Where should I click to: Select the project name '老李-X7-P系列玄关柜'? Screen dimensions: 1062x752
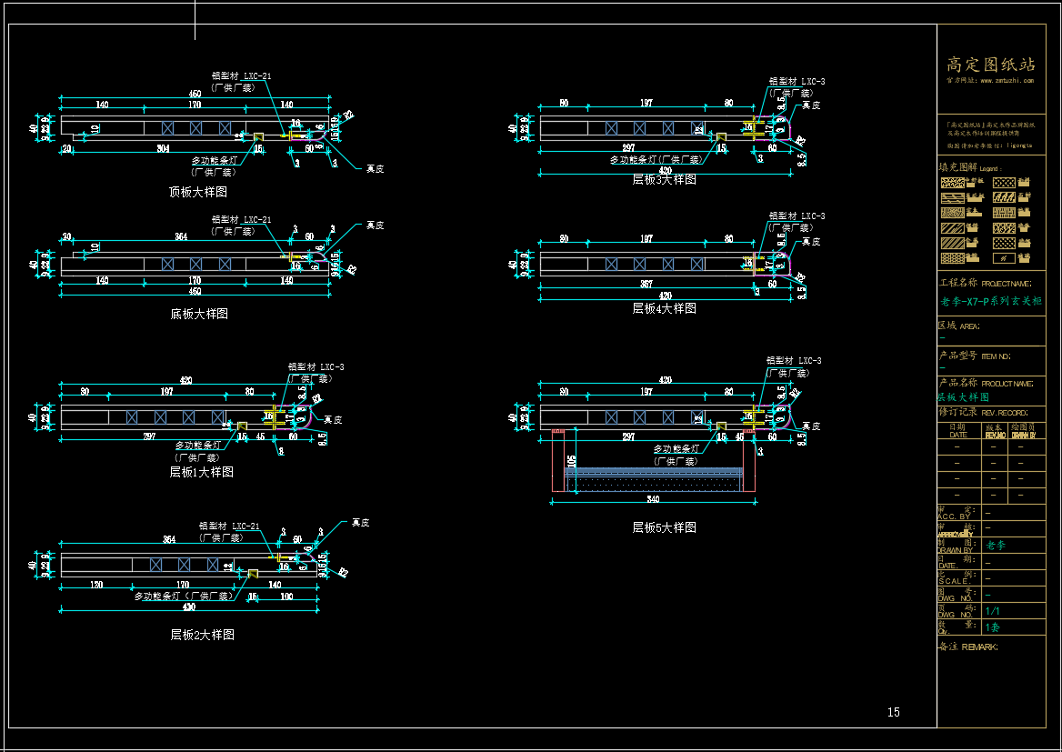(991, 301)
